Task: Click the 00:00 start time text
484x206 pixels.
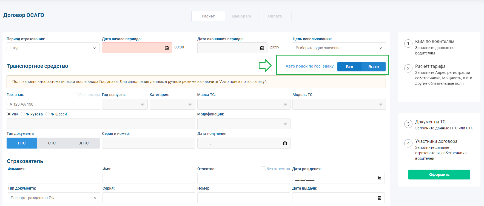Action: point(179,47)
